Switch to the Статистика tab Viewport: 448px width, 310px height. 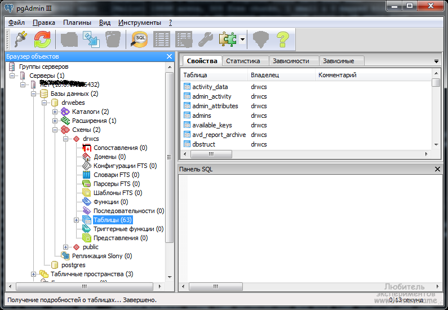(x=246, y=61)
